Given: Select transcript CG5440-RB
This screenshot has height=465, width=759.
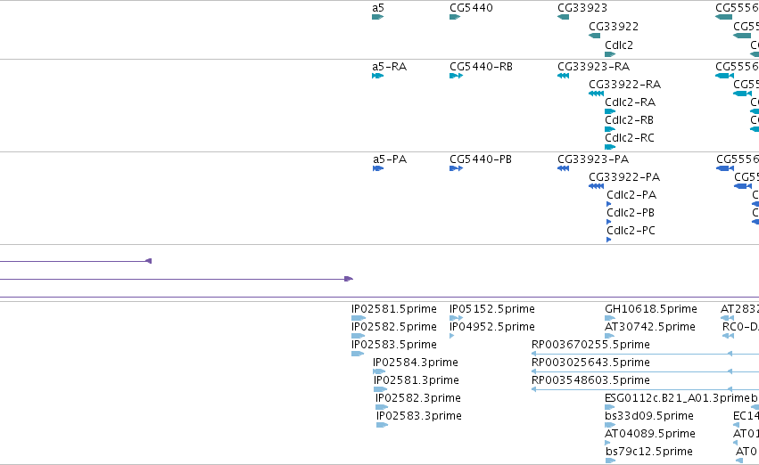Looking at the screenshot, I should (456, 76).
